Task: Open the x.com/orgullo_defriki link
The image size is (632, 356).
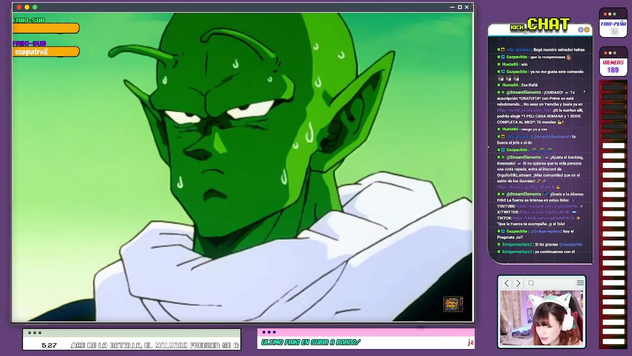Action: pyautogui.click(x=545, y=212)
